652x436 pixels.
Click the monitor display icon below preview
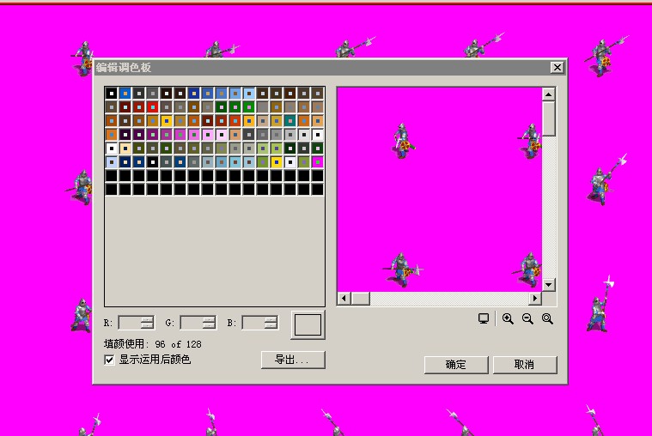pyautogui.click(x=483, y=318)
